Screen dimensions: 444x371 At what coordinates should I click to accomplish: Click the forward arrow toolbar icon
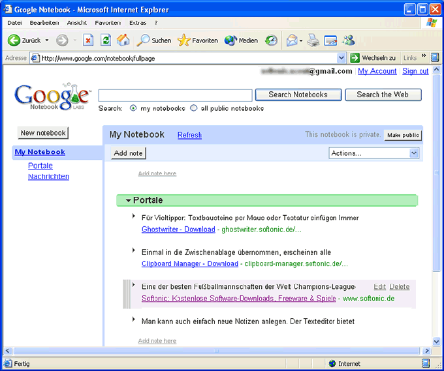tap(62, 40)
